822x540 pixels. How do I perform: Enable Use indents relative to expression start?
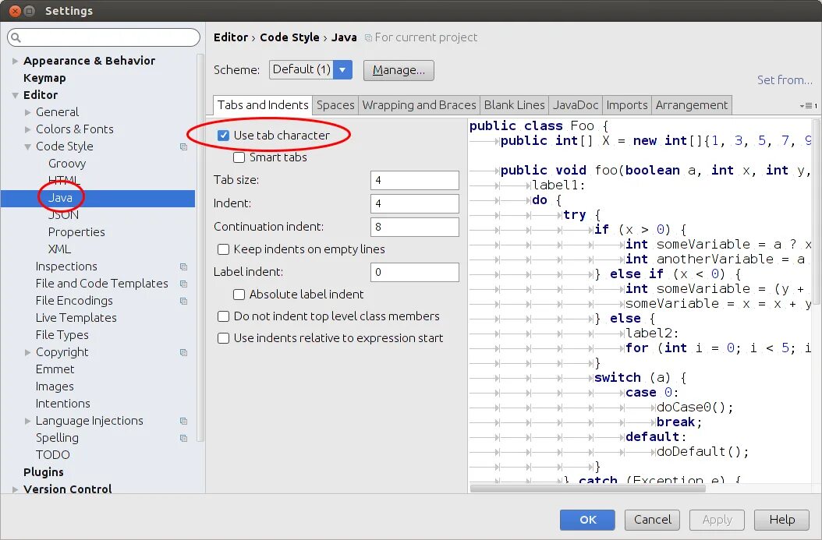click(223, 338)
